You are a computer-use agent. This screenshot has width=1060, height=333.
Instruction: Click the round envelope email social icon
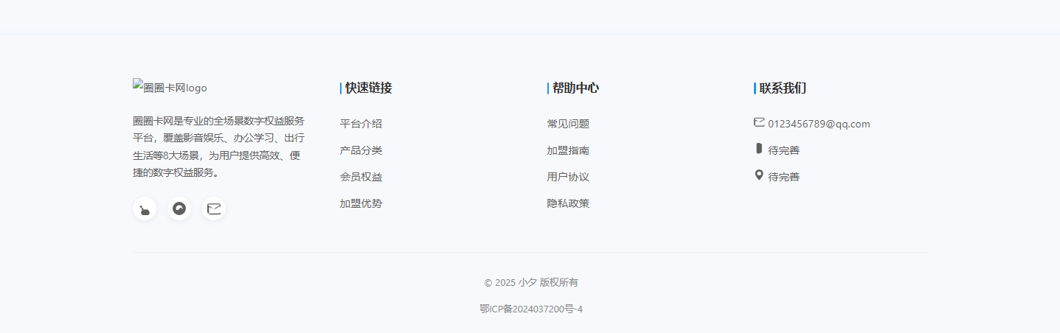214,208
